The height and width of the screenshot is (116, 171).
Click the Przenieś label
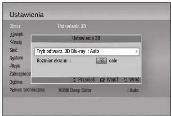click(x=86, y=80)
